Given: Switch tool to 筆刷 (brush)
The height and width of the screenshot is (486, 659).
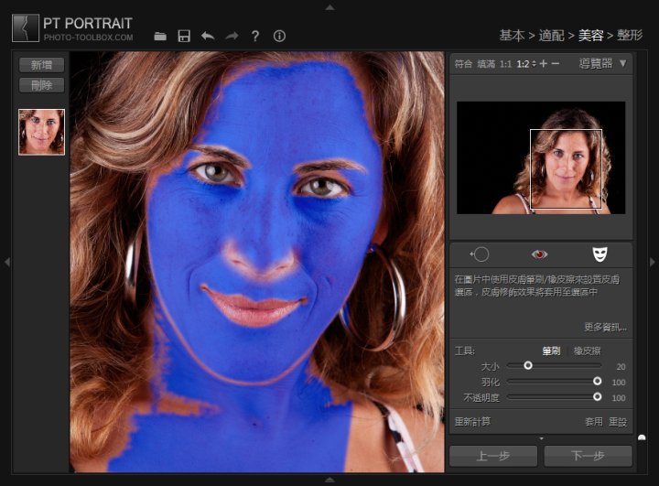Looking at the screenshot, I should [x=550, y=351].
